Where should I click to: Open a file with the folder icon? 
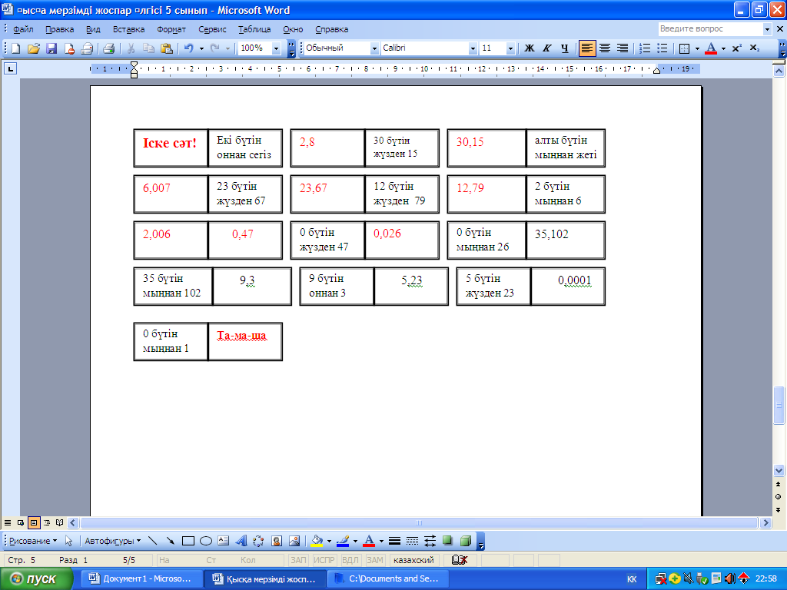[34, 48]
